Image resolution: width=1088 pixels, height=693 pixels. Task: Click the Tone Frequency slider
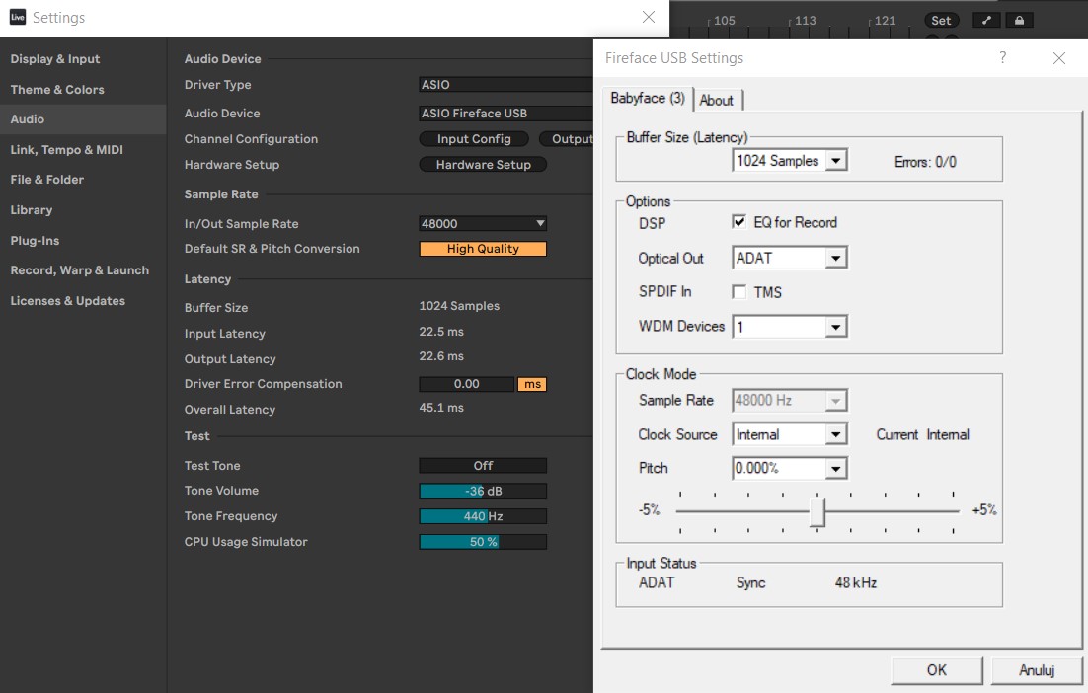click(483, 516)
